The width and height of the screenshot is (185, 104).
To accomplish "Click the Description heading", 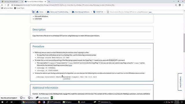I will coord(39,29).
